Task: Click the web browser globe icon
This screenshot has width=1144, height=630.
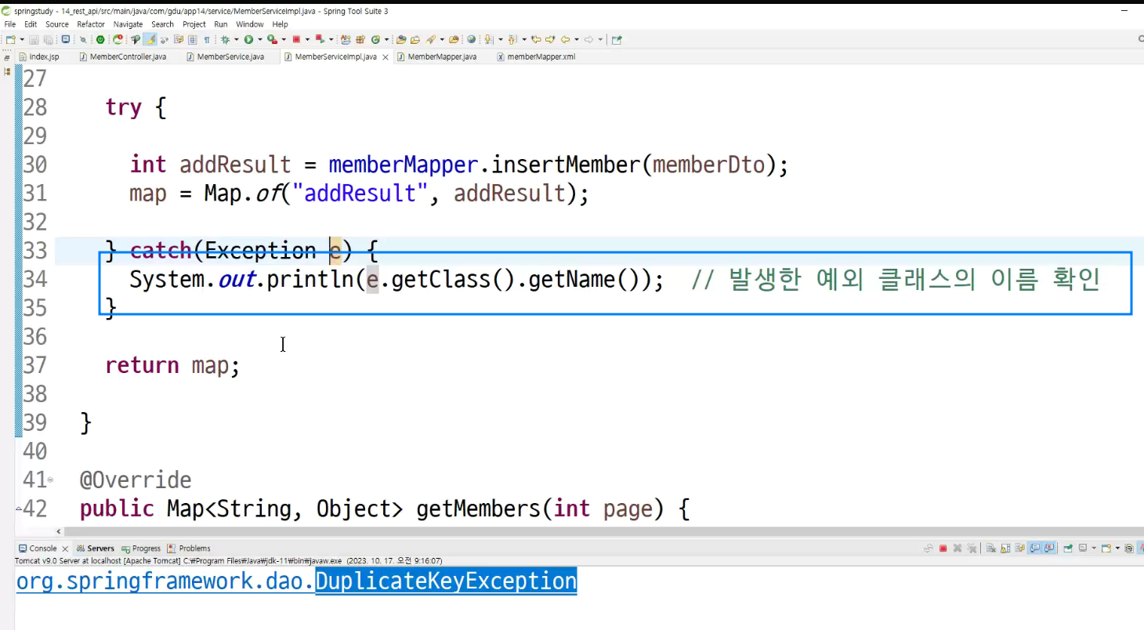Action: tap(472, 39)
